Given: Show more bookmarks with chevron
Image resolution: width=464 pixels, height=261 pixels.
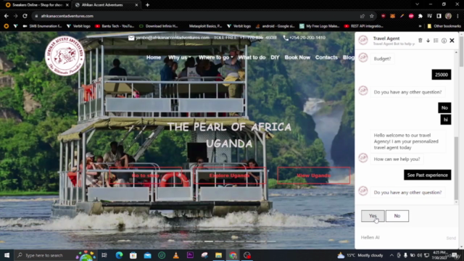Looking at the screenshot, I should pyautogui.click(x=420, y=26).
